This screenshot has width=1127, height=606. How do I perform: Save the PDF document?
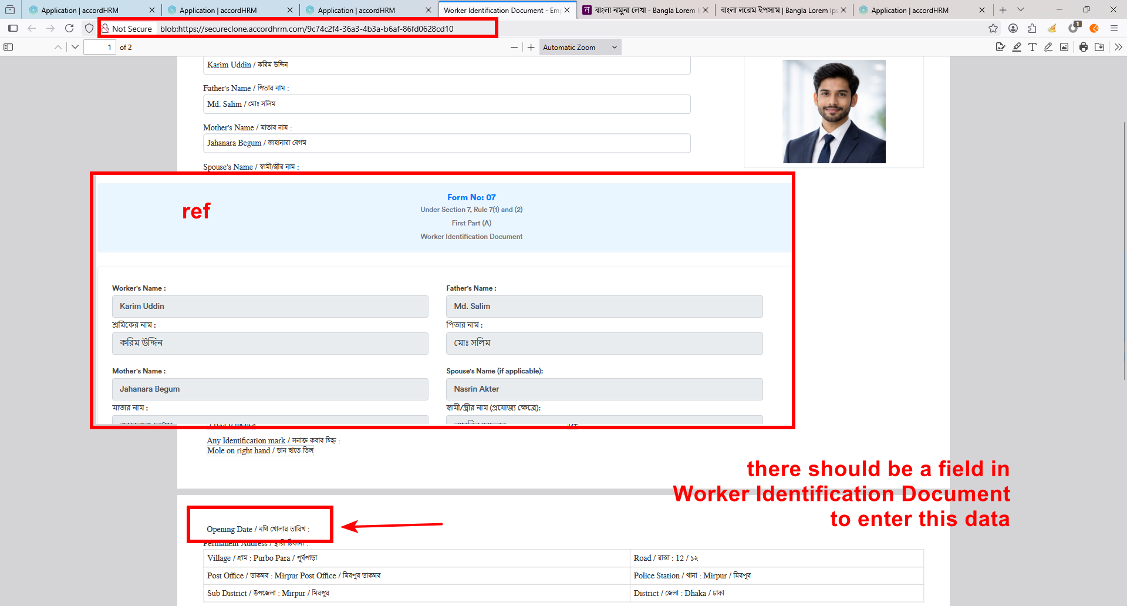1099,47
